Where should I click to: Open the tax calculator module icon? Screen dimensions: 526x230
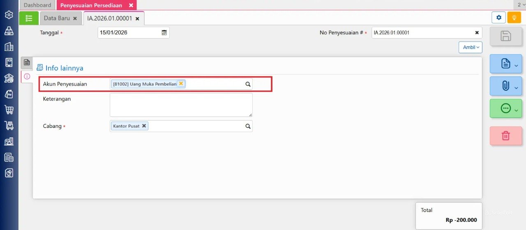coord(9,157)
